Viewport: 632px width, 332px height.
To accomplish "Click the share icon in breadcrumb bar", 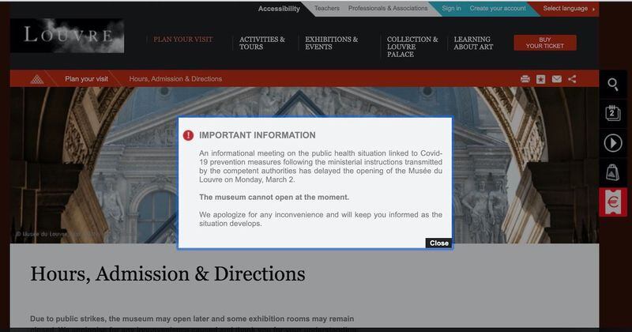I will [572, 79].
